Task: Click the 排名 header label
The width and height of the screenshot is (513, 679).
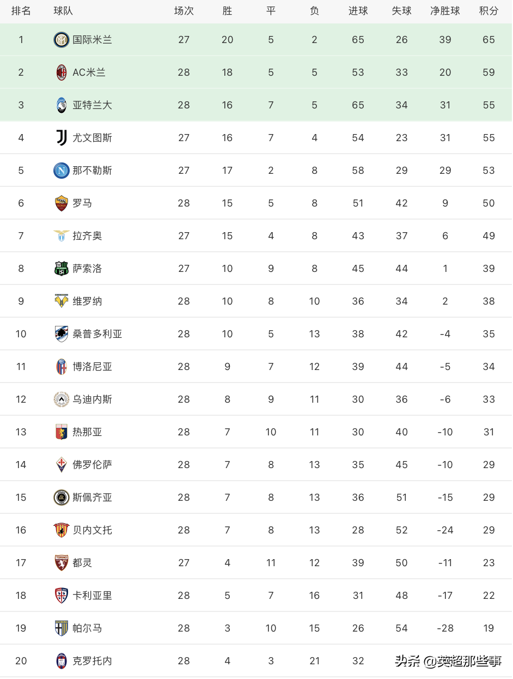Action: [x=21, y=11]
